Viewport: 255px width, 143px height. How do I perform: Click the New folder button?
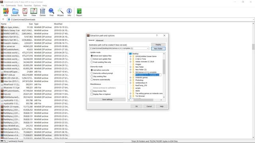(x=158, y=48)
